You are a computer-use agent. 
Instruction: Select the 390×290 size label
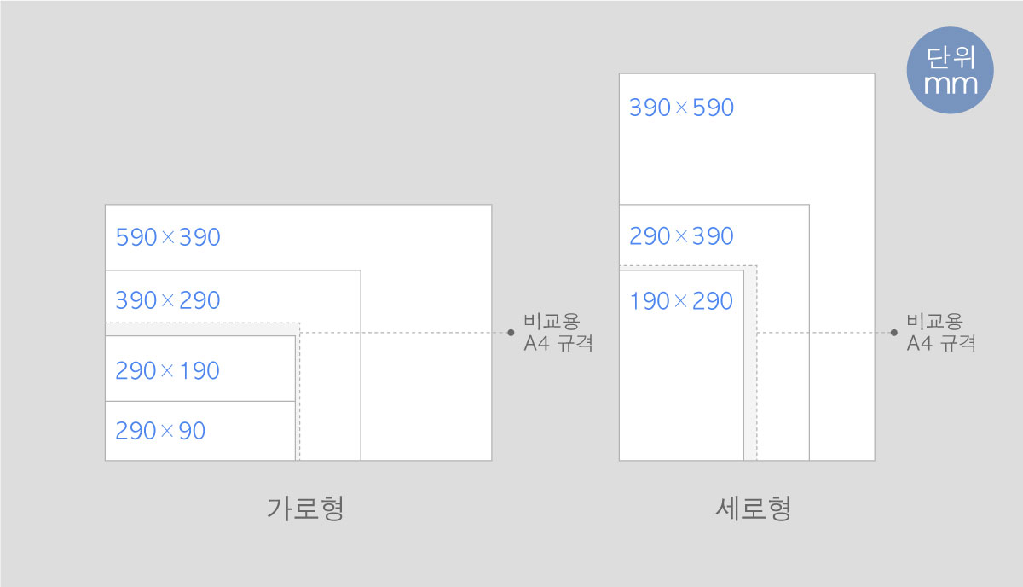(x=168, y=300)
